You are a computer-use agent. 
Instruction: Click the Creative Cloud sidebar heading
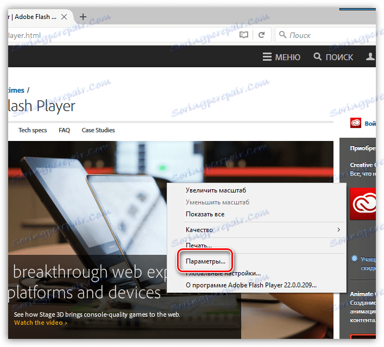[363, 165]
